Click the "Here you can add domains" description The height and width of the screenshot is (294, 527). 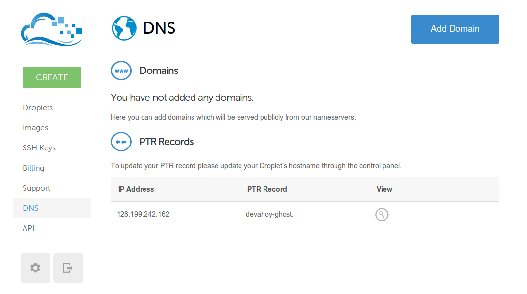pyautogui.click(x=233, y=117)
